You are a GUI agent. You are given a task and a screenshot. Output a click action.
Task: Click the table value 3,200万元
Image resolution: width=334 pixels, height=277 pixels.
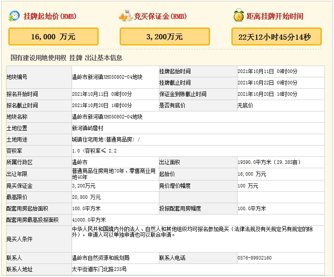[84, 186]
